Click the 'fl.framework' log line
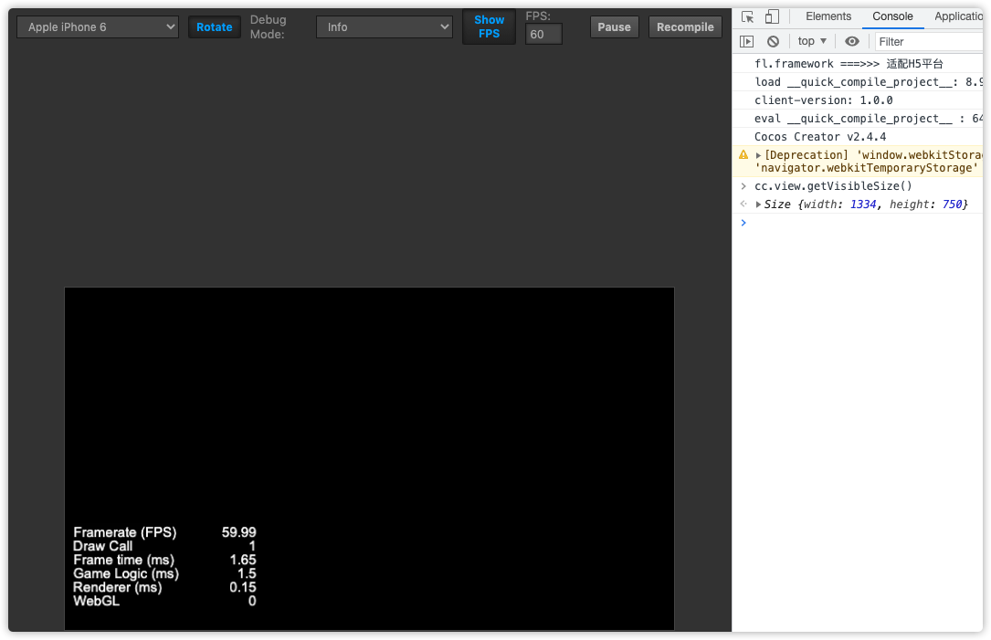The width and height of the screenshot is (991, 640). click(x=858, y=64)
